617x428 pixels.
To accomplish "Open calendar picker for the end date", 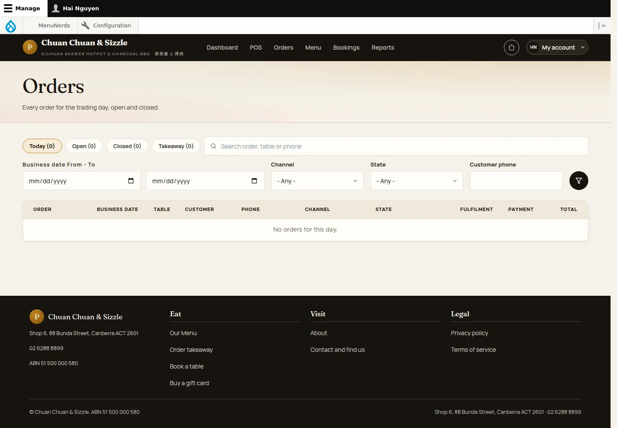I will [x=255, y=181].
